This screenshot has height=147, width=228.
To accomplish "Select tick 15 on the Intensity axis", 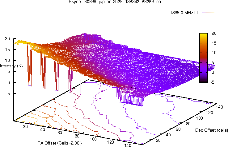I will click(x=7, y=50).
